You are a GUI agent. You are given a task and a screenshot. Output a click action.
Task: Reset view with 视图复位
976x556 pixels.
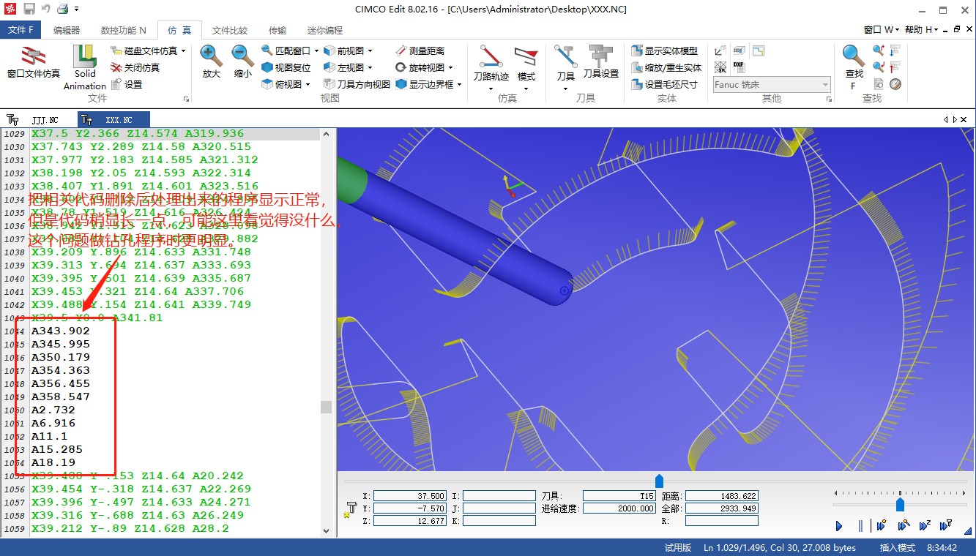click(286, 67)
